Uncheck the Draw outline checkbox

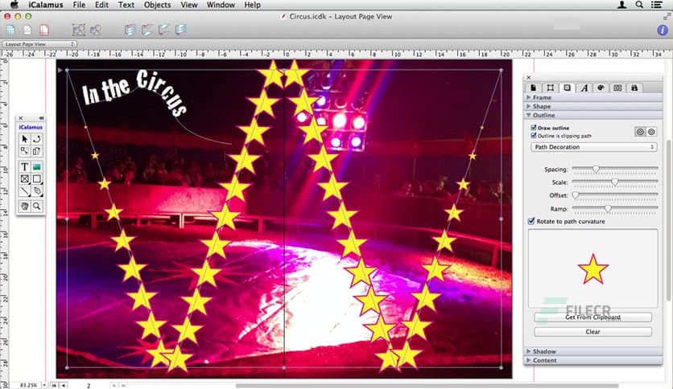click(534, 128)
